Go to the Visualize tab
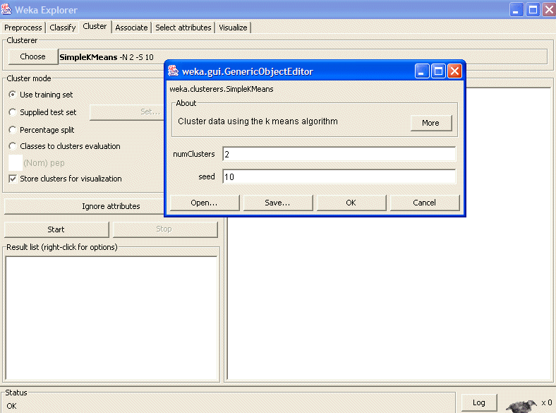556x413 pixels. coord(233,28)
